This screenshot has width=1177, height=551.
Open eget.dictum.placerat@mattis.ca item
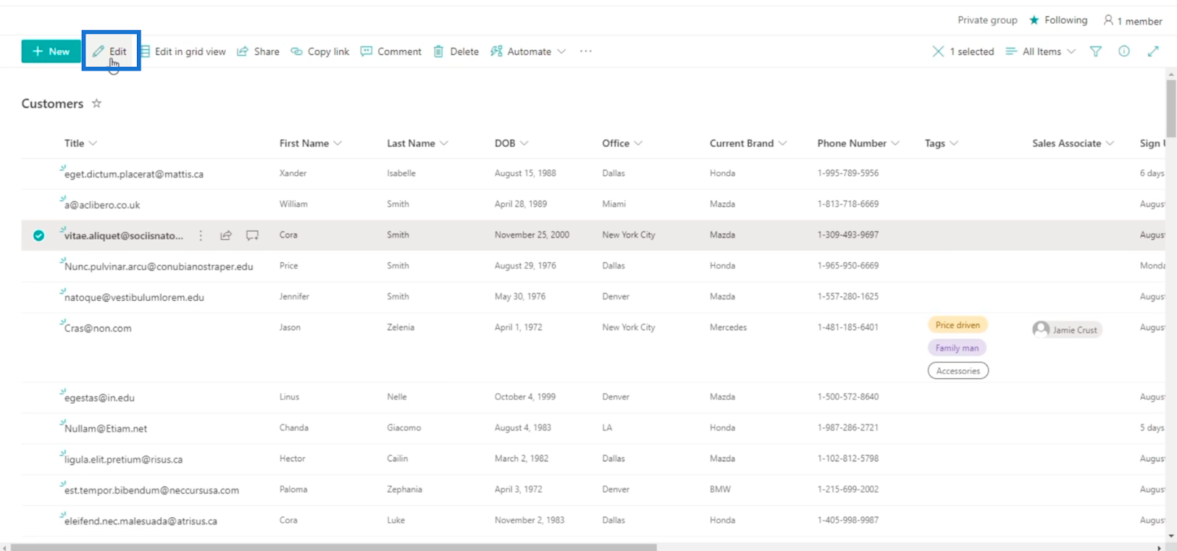tap(134, 174)
